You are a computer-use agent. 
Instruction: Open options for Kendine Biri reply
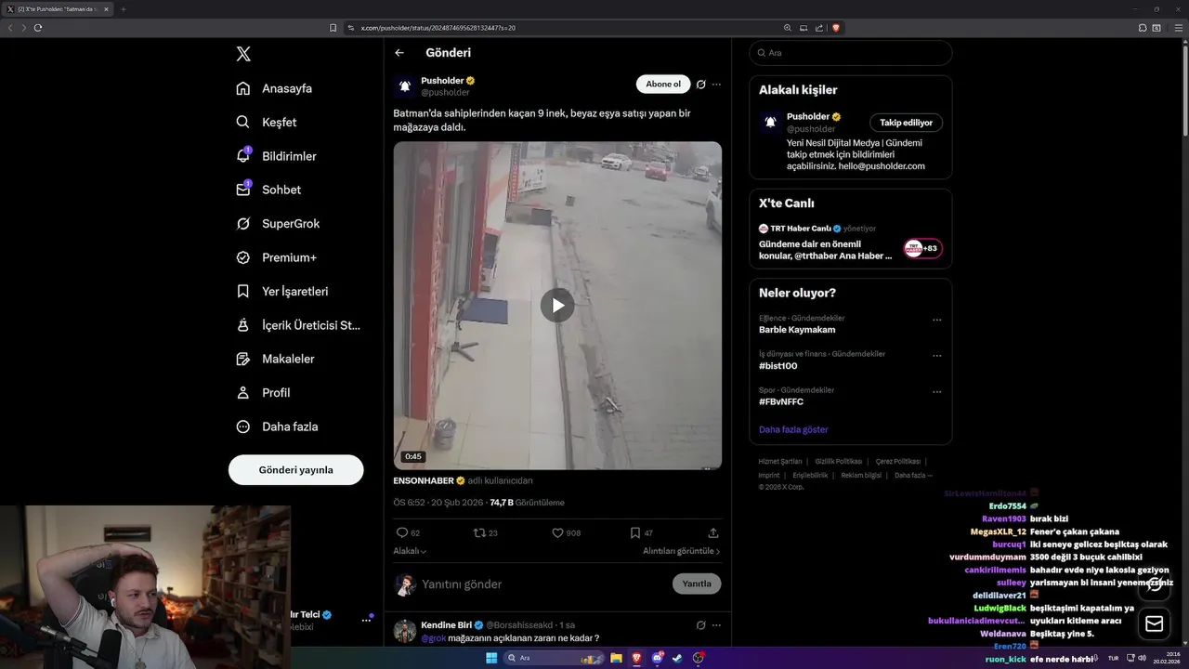[716, 625]
